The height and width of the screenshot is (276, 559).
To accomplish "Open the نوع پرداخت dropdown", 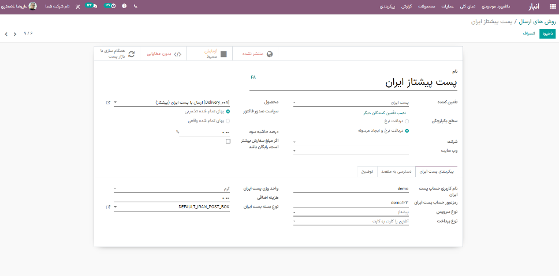I will pyautogui.click(x=351, y=221).
